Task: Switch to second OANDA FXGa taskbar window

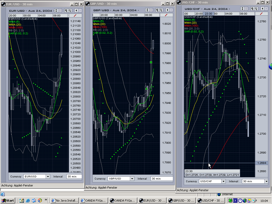Action: coord(124,201)
